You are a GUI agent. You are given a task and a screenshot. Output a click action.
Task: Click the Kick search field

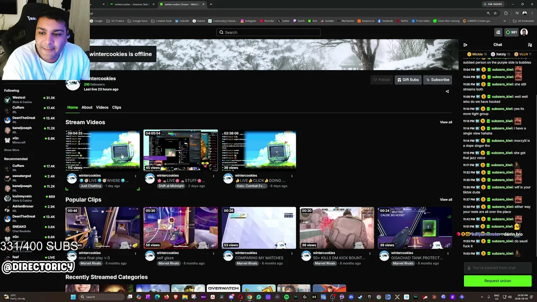point(268,32)
